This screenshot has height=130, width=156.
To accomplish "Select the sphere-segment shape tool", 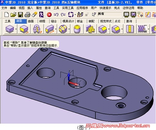I will tap(63, 29).
